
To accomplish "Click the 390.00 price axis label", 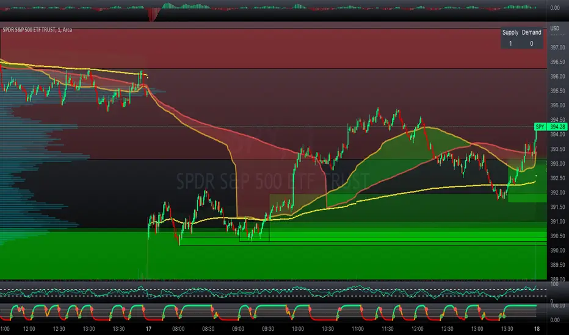I will (557, 250).
